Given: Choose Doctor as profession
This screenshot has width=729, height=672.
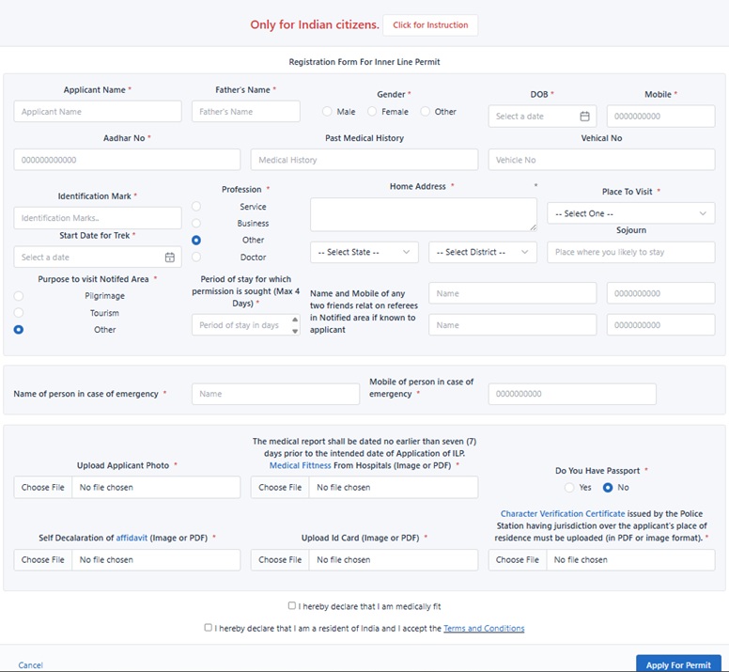Looking at the screenshot, I should (x=196, y=258).
